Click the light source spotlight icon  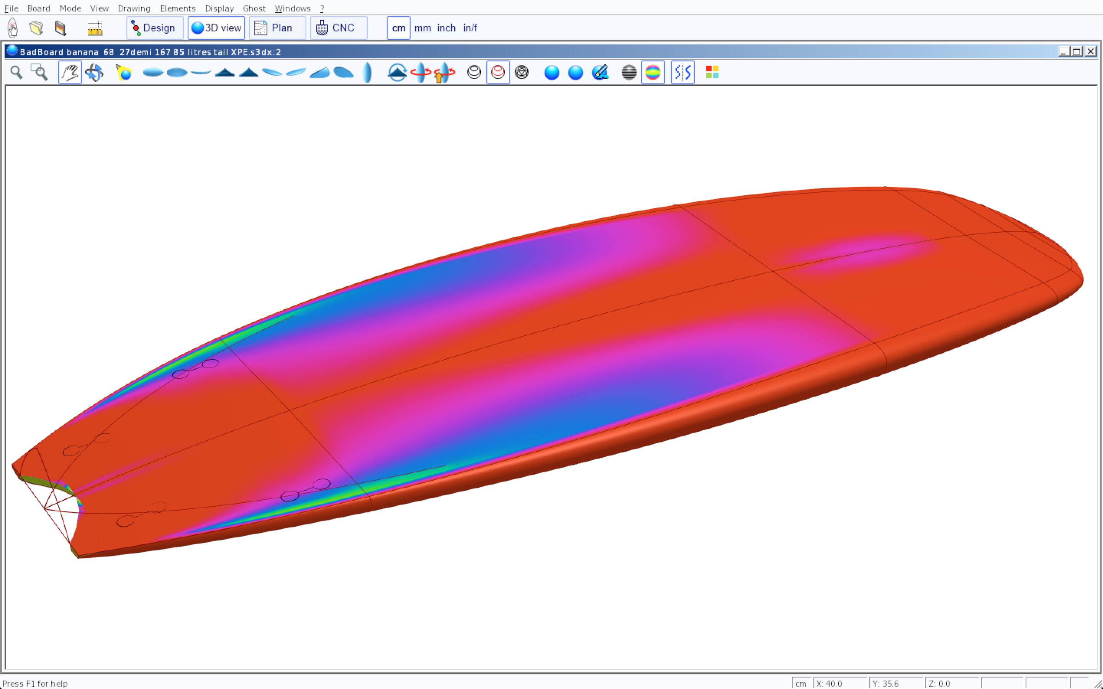(124, 72)
